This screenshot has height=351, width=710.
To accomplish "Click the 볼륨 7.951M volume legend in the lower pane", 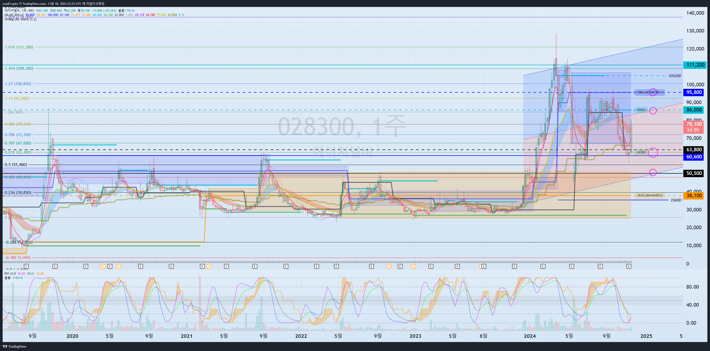I will 13,278.
